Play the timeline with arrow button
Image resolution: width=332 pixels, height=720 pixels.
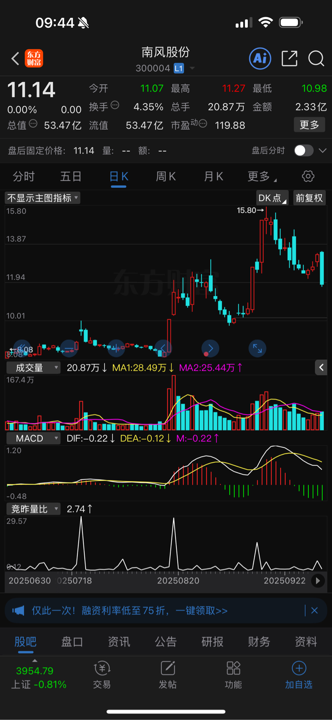pos(318,581)
